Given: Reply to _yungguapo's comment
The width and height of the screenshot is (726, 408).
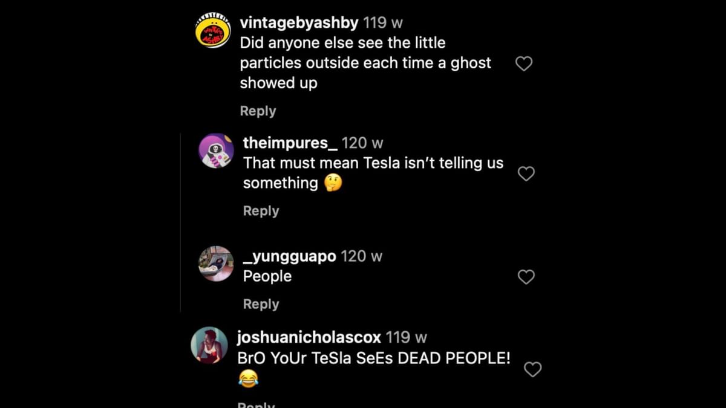Looking at the screenshot, I should [x=261, y=303].
